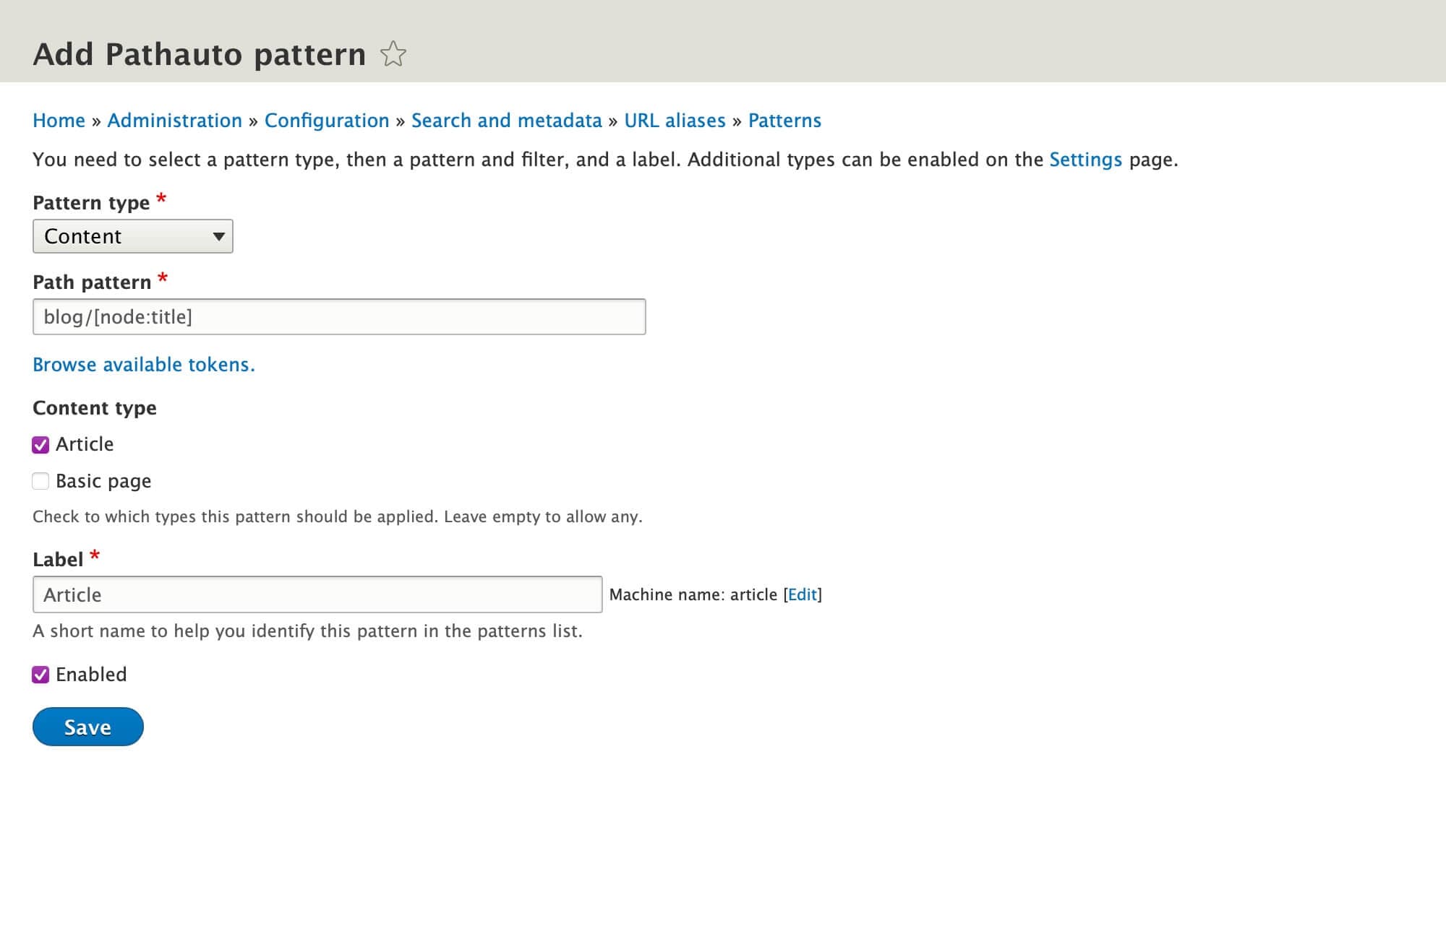The width and height of the screenshot is (1446, 939).
Task: Click the Article checkbox label text
Action: [85, 444]
